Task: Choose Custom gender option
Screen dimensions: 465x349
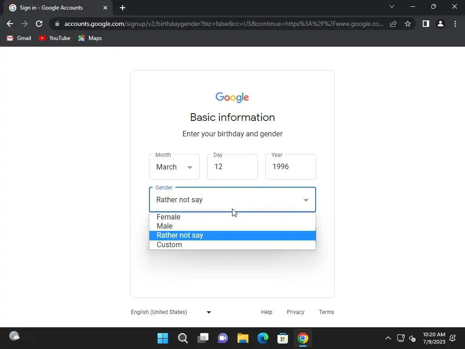Action: 232,245
